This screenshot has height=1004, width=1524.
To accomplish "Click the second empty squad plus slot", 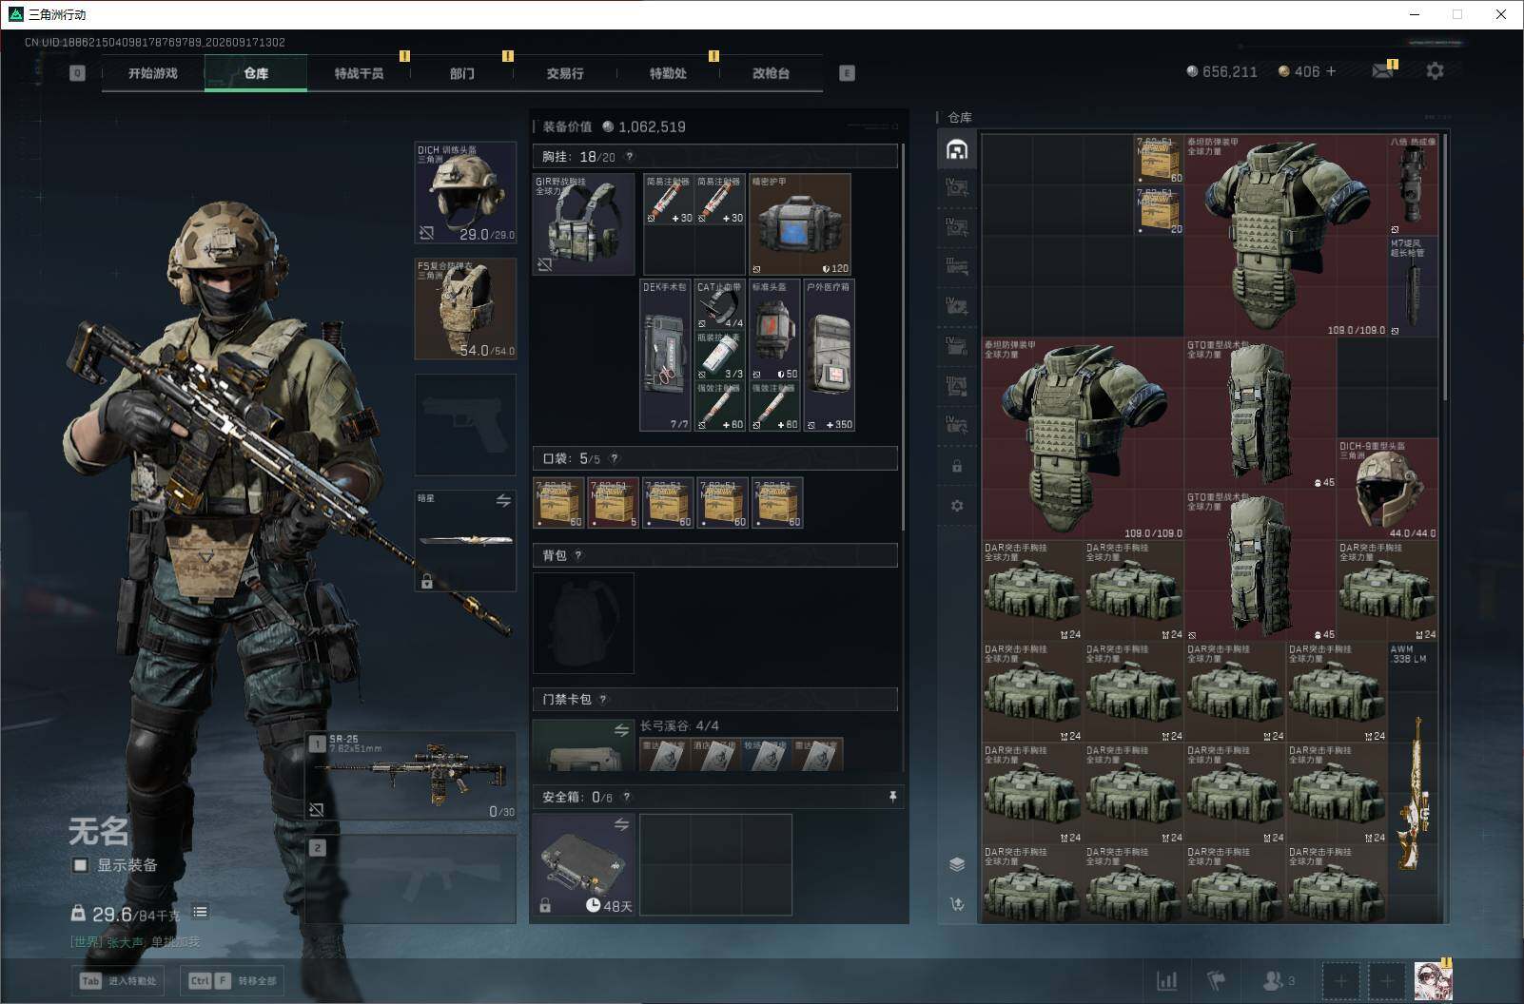I will 1387,980.
